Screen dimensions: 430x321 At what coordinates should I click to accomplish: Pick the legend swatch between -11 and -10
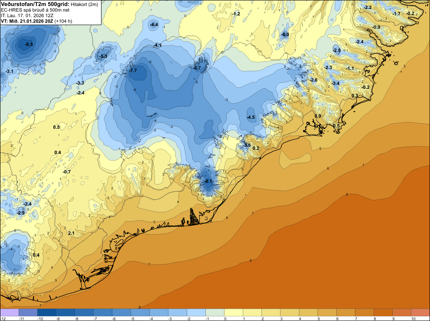click(x=28, y=312)
